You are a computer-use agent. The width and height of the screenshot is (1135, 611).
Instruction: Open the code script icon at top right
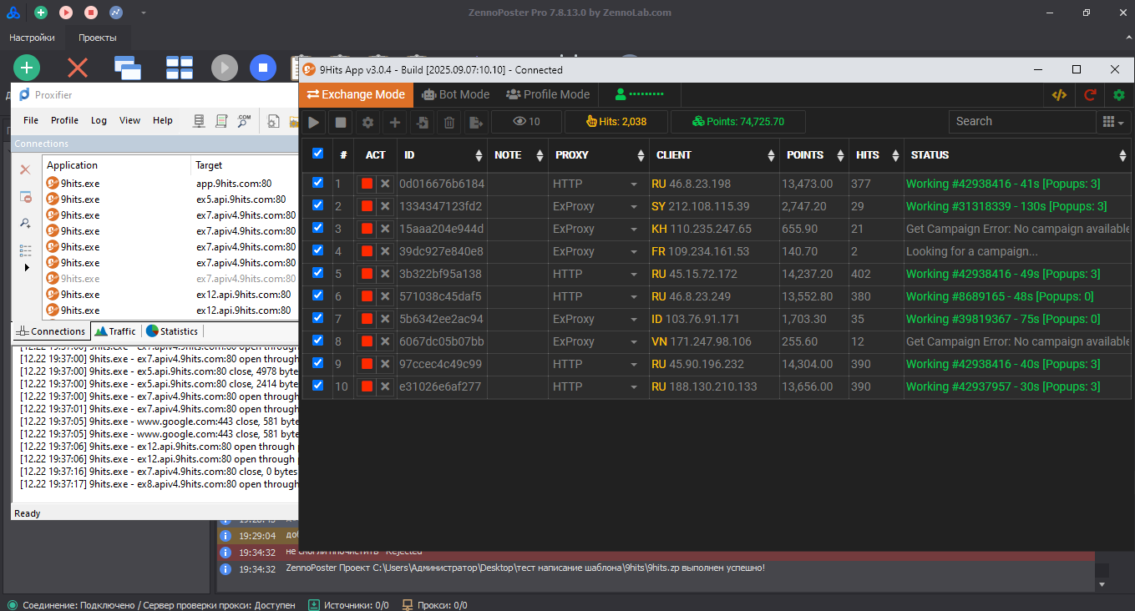pos(1059,95)
